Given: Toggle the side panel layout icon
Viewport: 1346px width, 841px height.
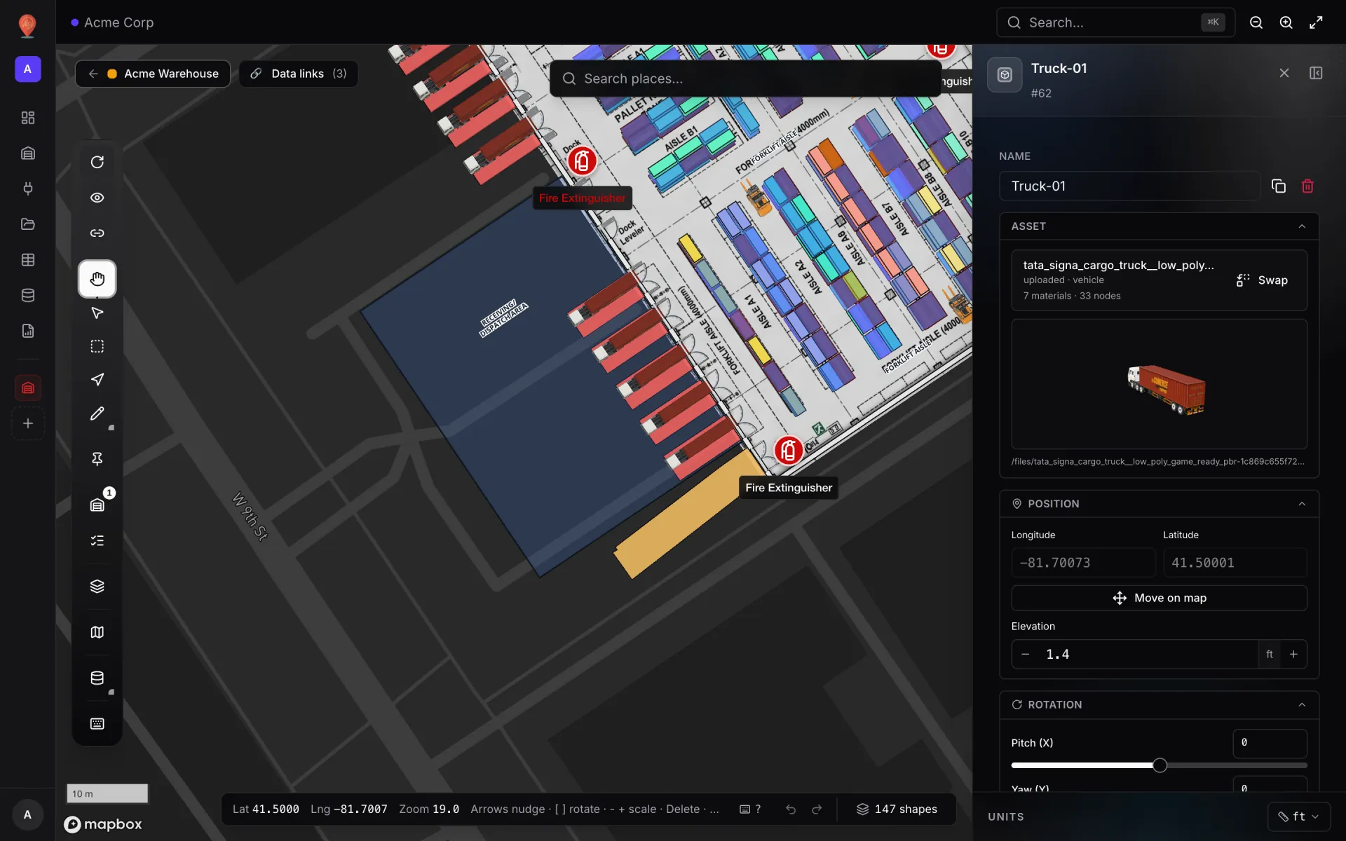Looking at the screenshot, I should [1316, 73].
